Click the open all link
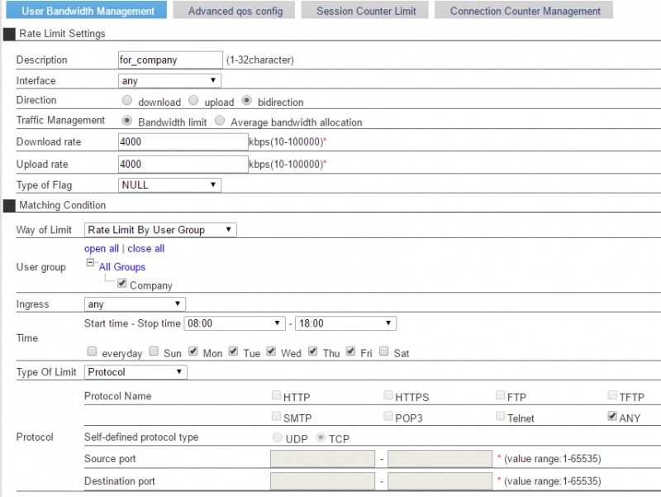This screenshot has height=497, width=661. tap(102, 248)
